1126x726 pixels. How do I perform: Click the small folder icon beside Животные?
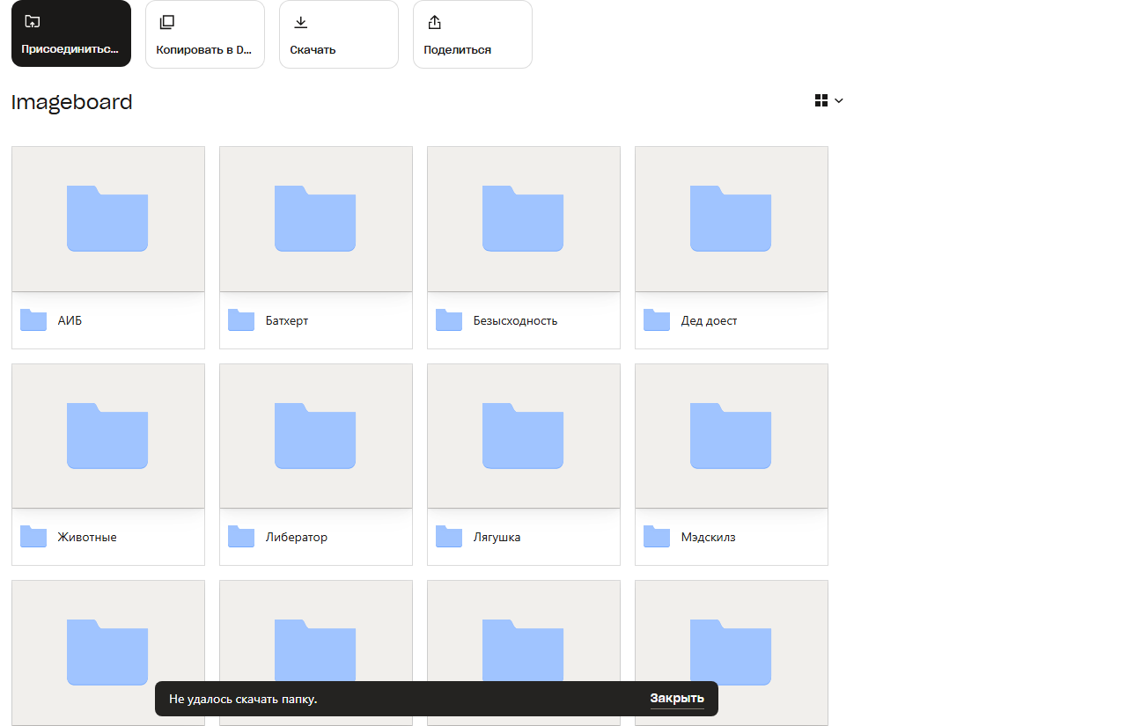click(33, 537)
